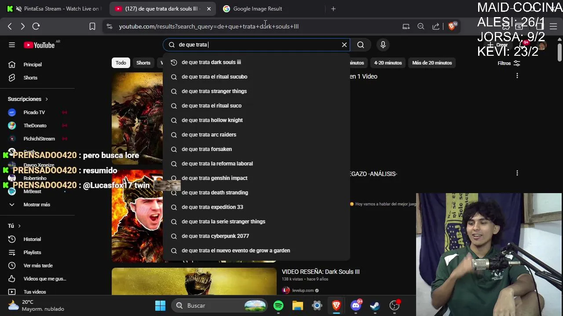Open File Explorer from taskbar

pyautogui.click(x=298, y=305)
